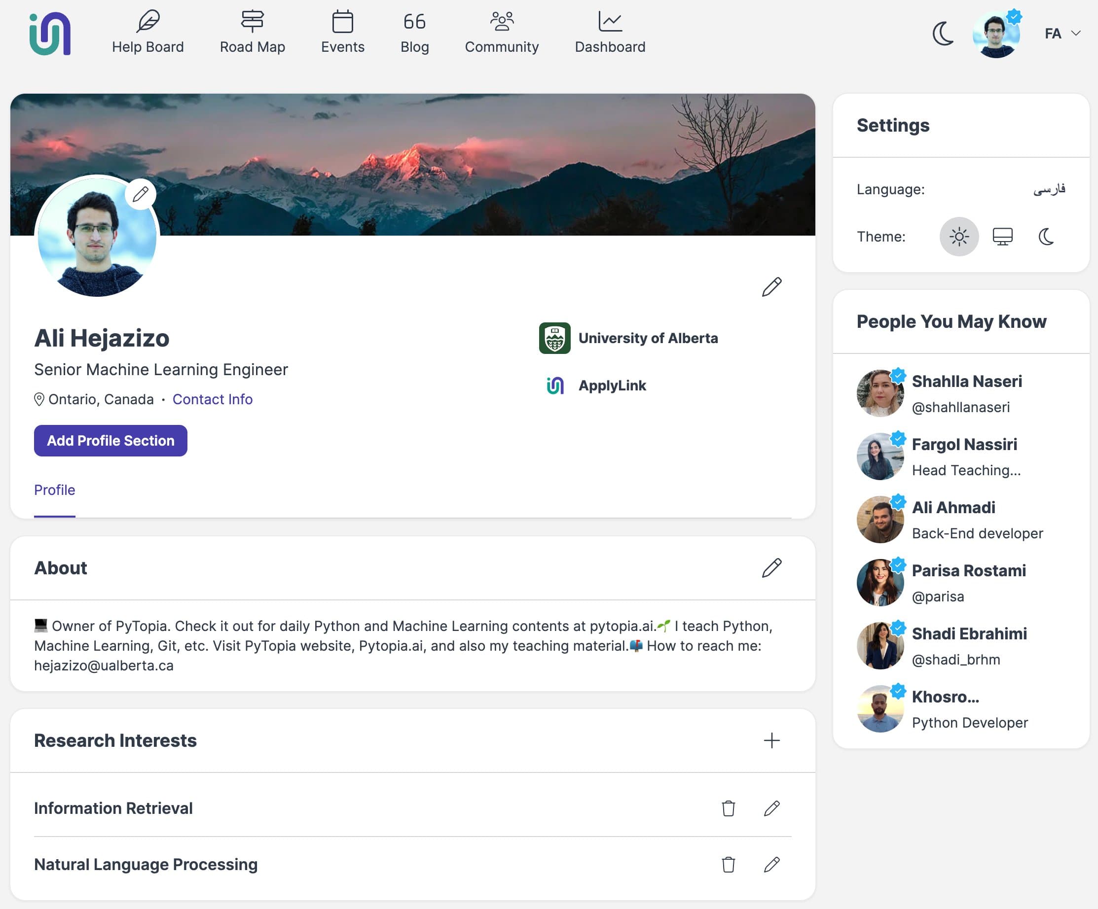Toggle dark mode in top bar
This screenshot has height=909, width=1098.
[943, 34]
